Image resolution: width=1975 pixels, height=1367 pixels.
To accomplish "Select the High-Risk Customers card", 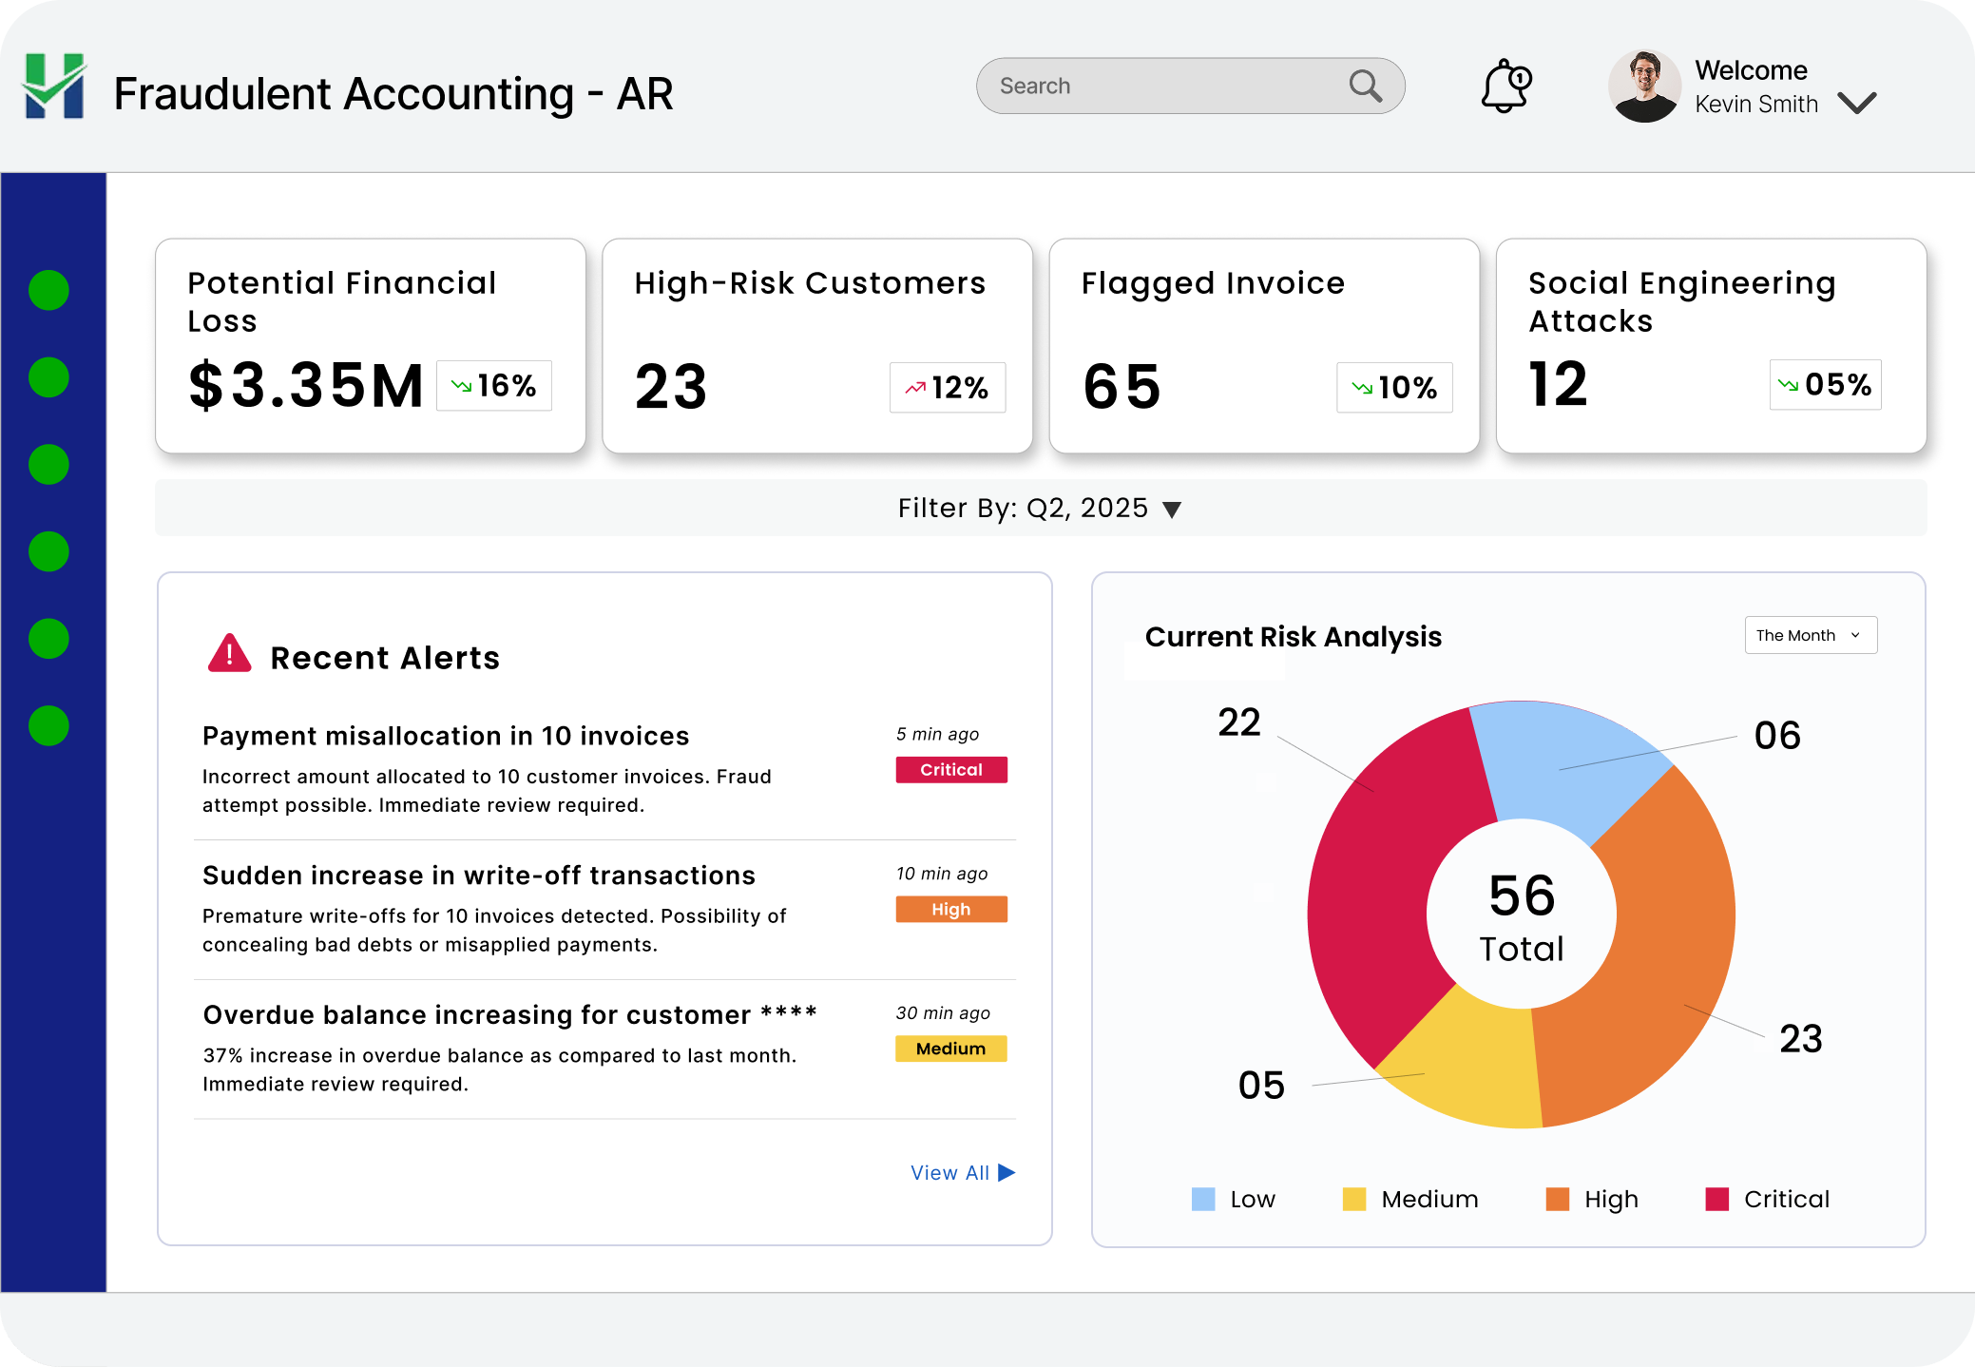I will coord(816,346).
